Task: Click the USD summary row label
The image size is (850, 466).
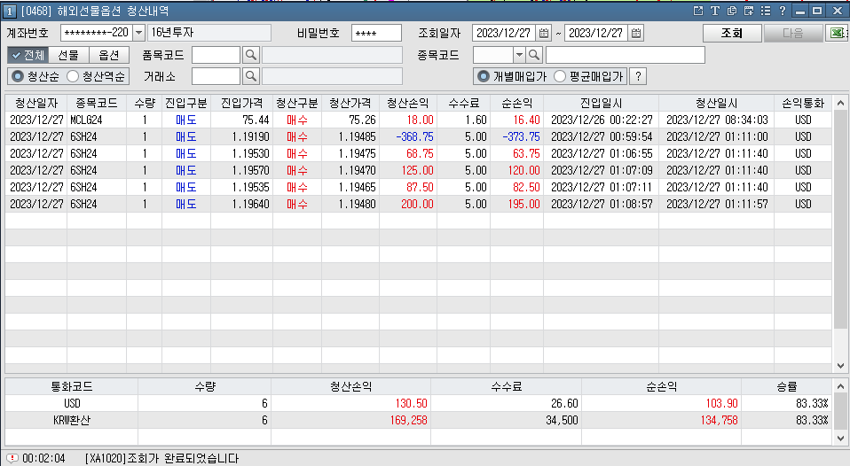Action: 72,403
